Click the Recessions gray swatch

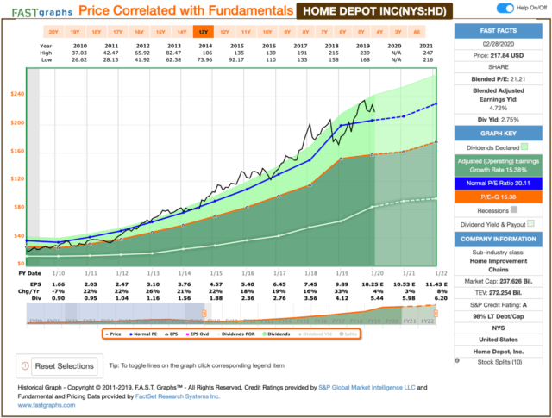(x=514, y=209)
